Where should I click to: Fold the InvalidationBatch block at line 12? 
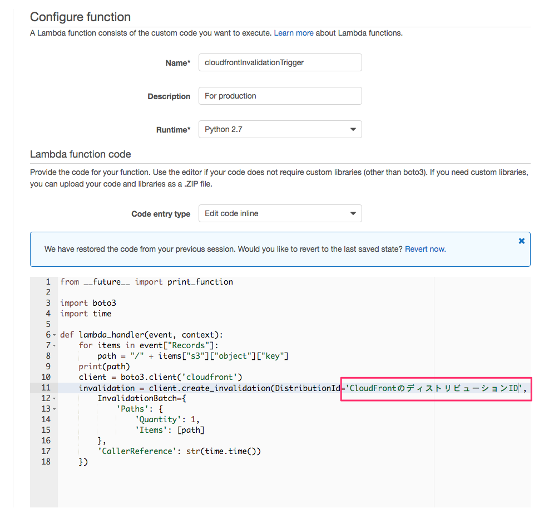coord(54,399)
